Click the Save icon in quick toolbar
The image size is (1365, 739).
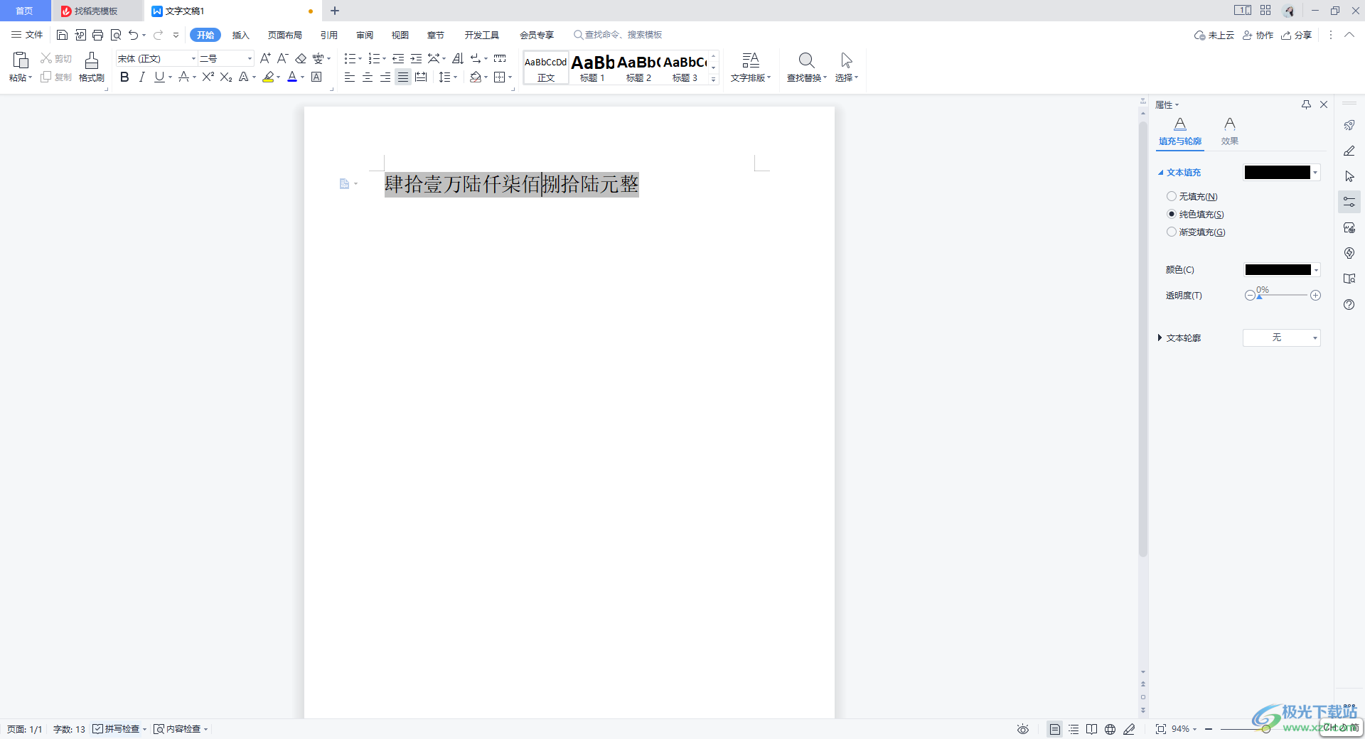[x=63, y=35]
